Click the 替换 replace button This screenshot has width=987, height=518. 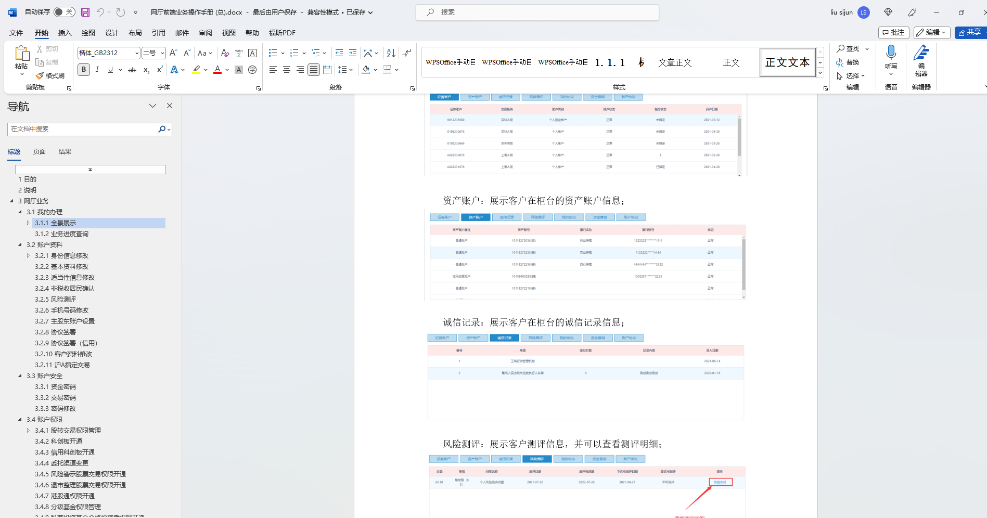pos(848,62)
